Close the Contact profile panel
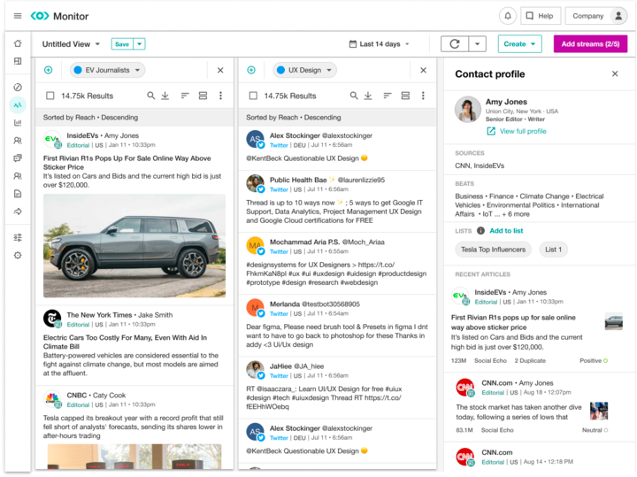 pyautogui.click(x=615, y=73)
